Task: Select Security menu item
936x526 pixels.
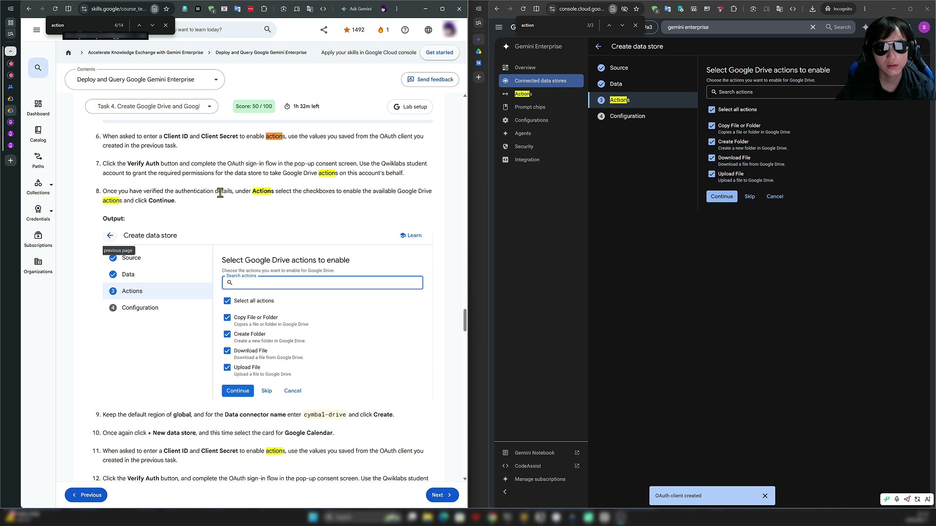Action: pos(541,147)
